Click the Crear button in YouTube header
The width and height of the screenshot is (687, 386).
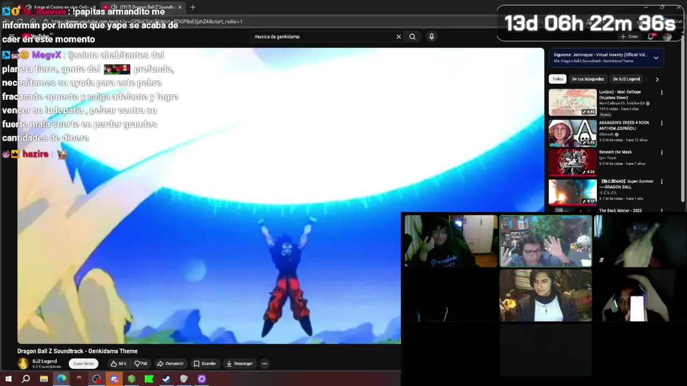[629, 36]
